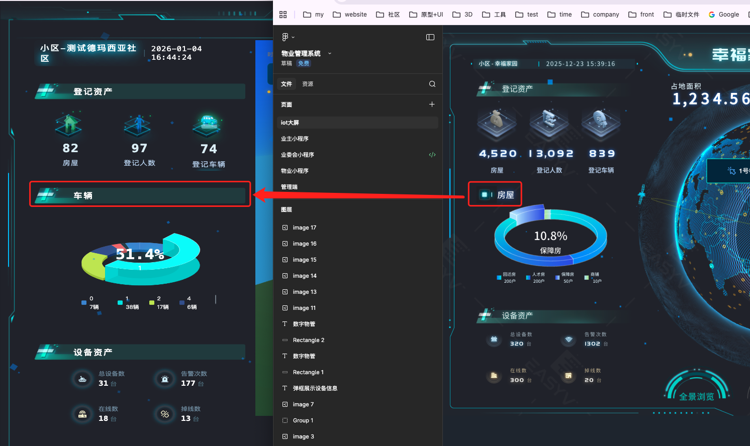Switch to the 资源 tab
This screenshot has width=750, height=446.
coord(308,84)
